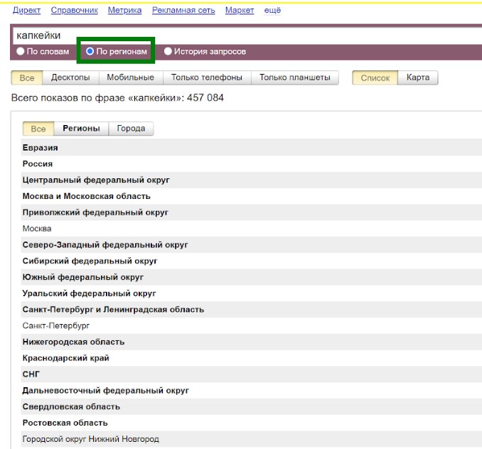Click Северо-Западный федеральный округ row
This screenshot has height=449, width=482.
coord(252,245)
